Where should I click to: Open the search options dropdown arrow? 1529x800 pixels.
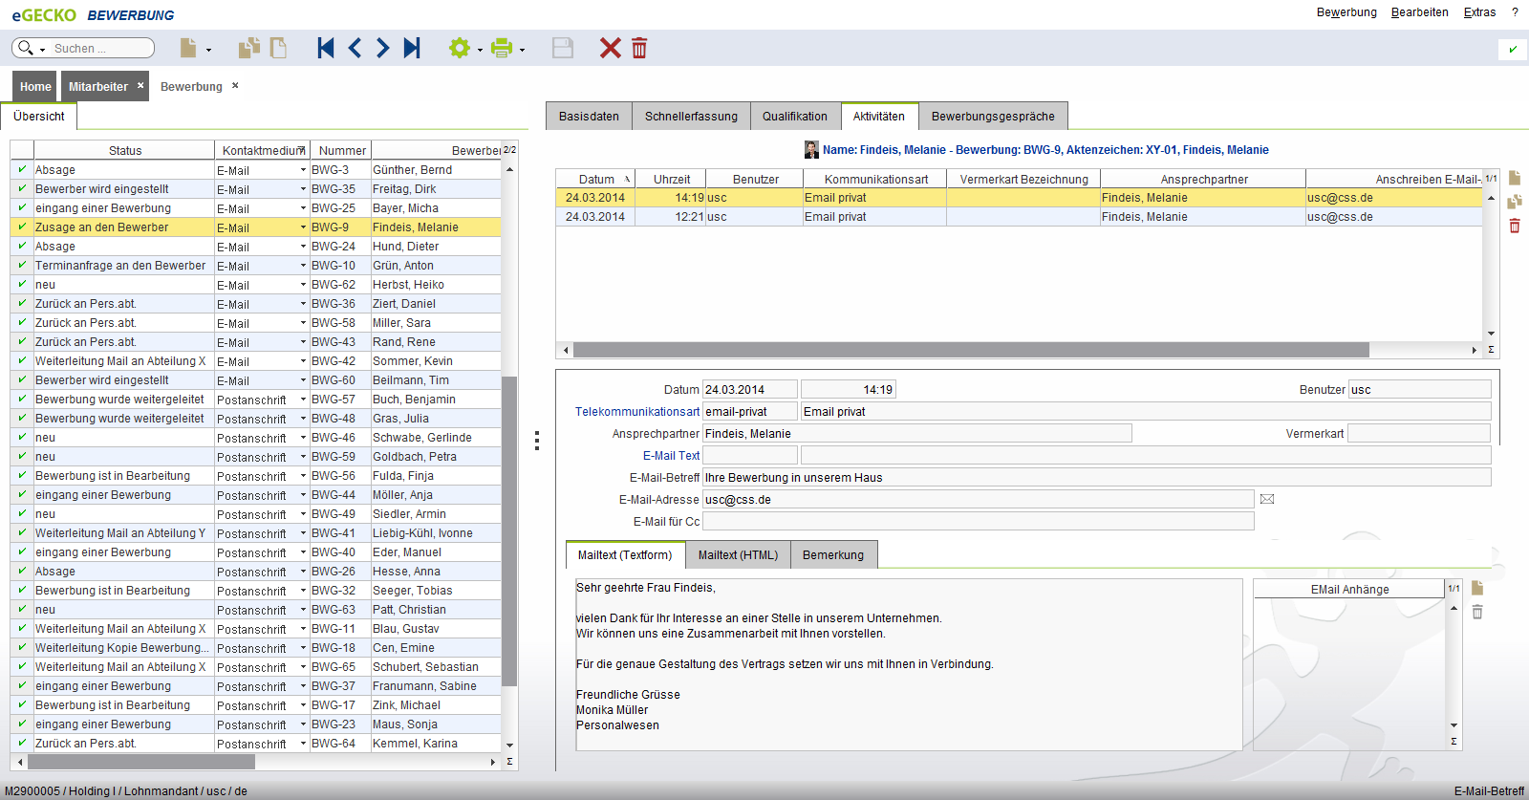point(43,50)
